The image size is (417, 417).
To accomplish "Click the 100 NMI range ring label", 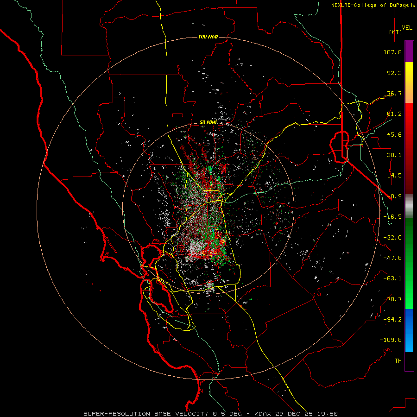I will [208, 37].
